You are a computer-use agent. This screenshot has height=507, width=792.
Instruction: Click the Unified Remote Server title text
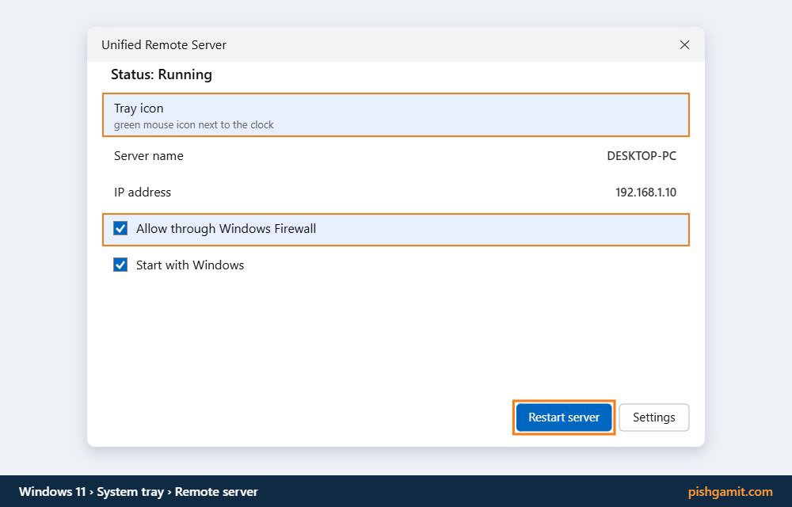point(164,45)
